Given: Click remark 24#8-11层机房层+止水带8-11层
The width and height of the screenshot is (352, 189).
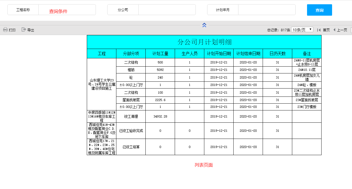Looking at the screenshot, I should [307, 62].
